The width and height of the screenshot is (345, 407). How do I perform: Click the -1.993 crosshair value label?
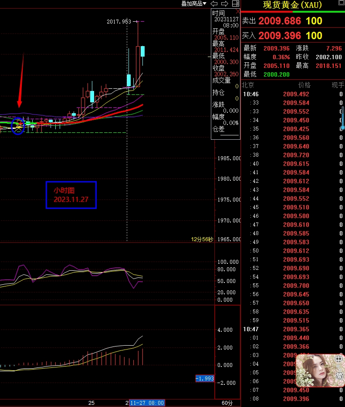coord(205,378)
